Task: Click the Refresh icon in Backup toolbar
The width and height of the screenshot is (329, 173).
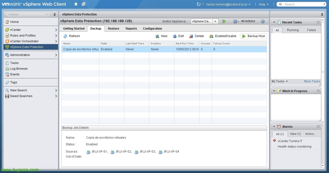Action: pos(65,36)
